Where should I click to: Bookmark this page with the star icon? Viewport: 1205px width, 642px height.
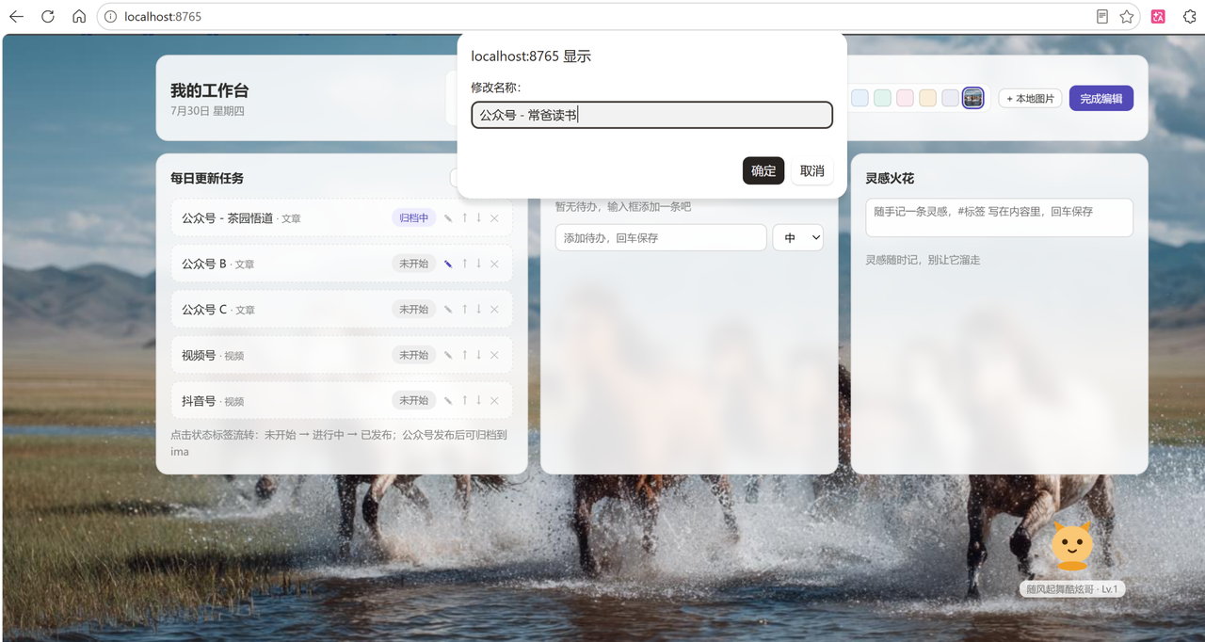pos(1127,16)
